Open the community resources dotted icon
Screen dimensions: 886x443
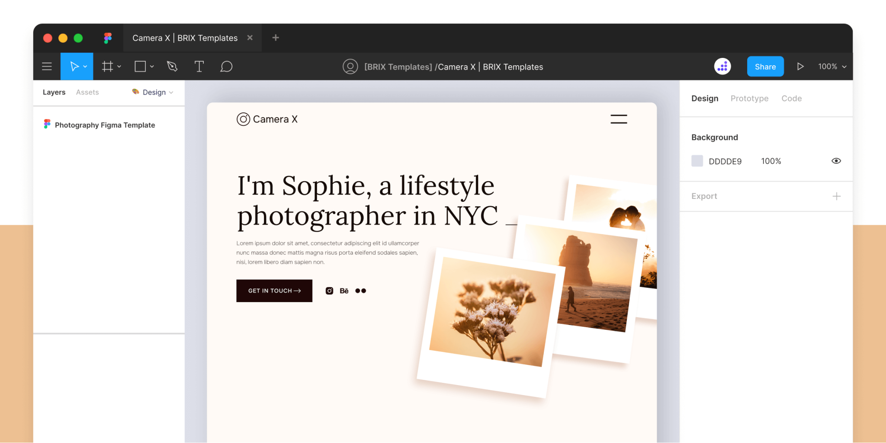click(x=722, y=66)
